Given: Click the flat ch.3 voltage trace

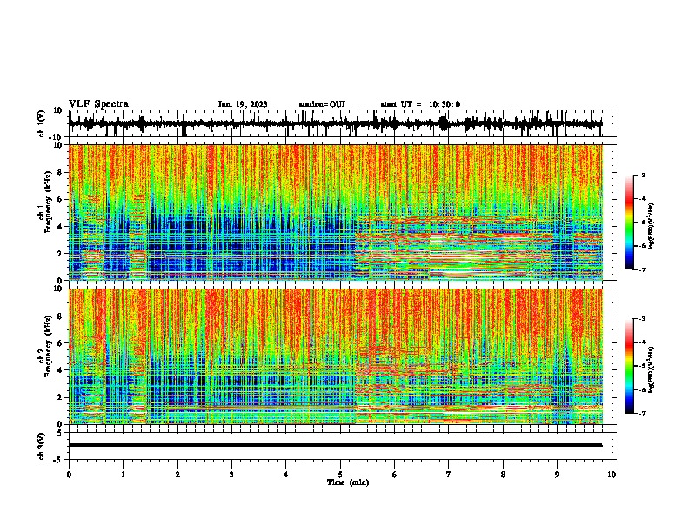Looking at the screenshot, I should tap(335, 445).
